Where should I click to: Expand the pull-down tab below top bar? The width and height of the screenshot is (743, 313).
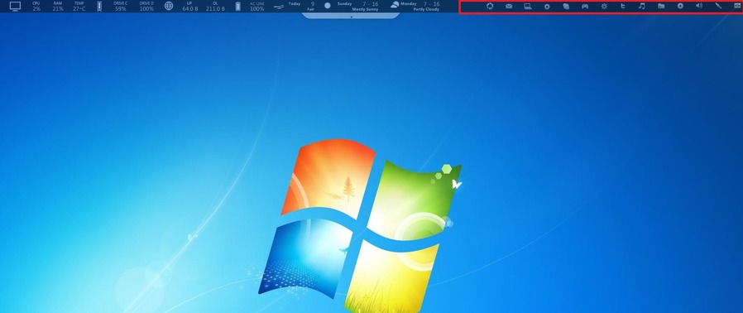click(351, 16)
